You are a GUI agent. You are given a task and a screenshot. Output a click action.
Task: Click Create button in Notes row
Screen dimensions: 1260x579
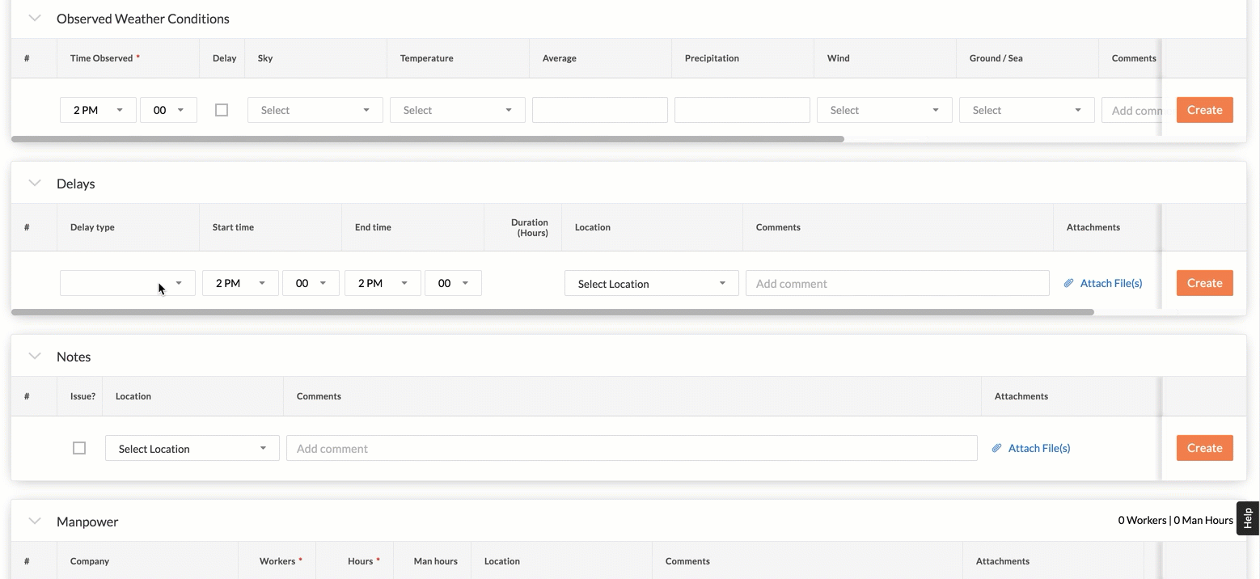[1204, 448]
